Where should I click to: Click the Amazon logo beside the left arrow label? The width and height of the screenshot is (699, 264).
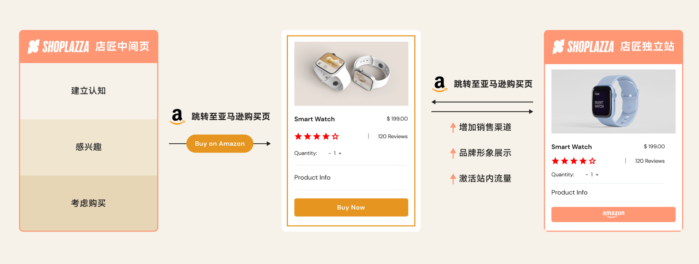click(177, 117)
